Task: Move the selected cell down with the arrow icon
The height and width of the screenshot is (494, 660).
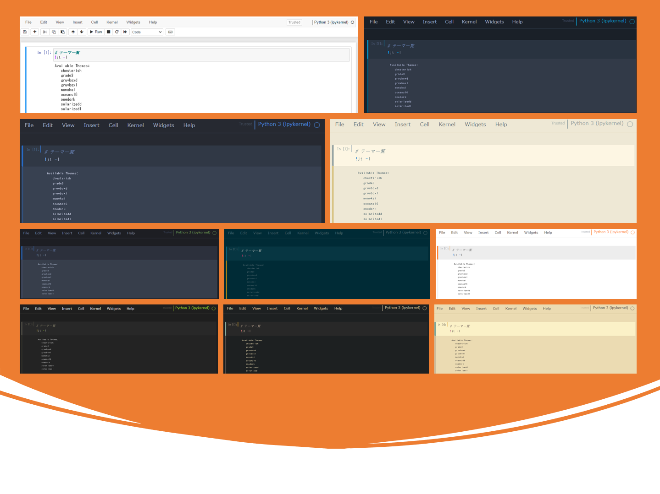Action: 82,32
